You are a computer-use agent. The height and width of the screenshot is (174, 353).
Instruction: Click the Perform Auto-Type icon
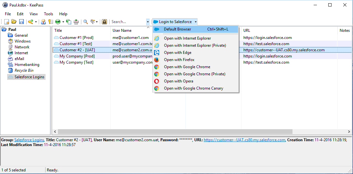(x=76, y=22)
